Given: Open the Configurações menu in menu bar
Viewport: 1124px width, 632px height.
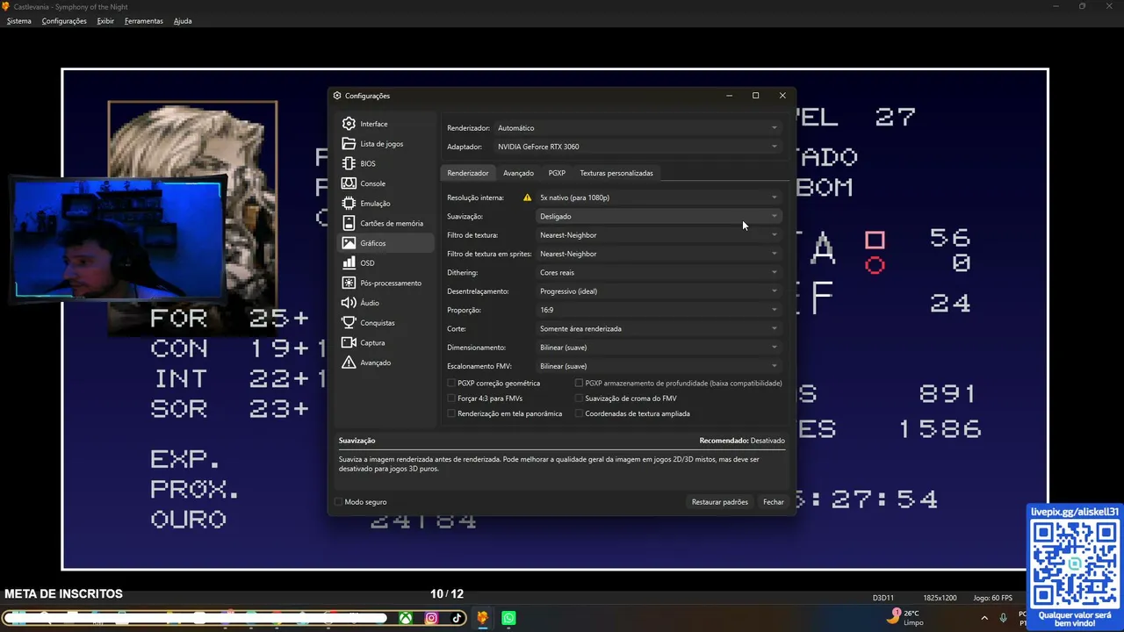Looking at the screenshot, I should (x=64, y=21).
